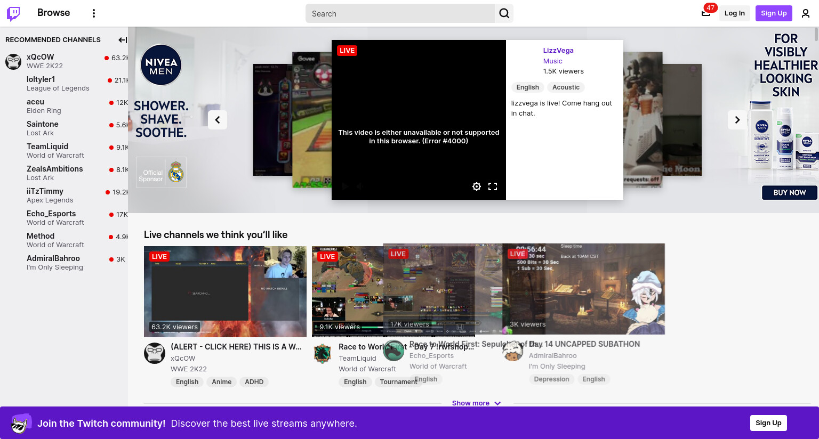Open TeamLiquid in recommended channels
The width and height of the screenshot is (819, 439).
pyautogui.click(x=64, y=151)
